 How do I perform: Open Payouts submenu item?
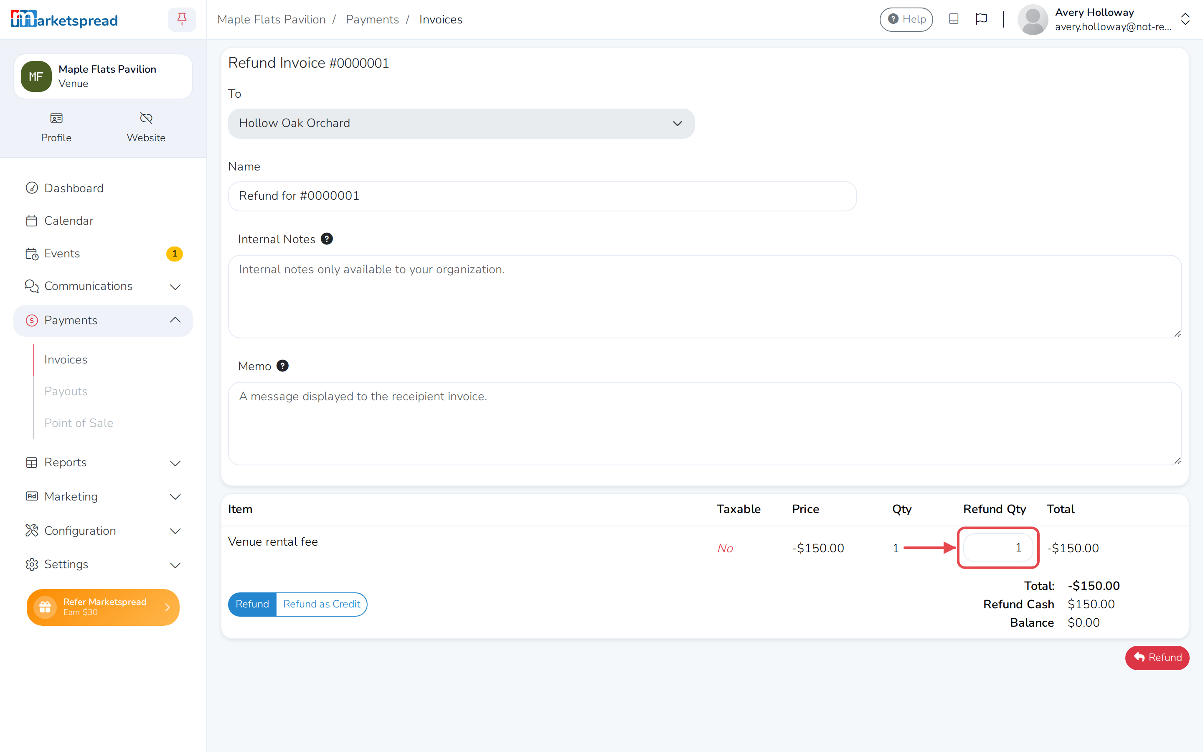(66, 391)
